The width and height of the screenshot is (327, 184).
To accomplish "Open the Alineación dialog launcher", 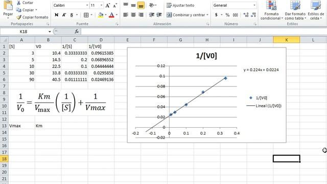I will [207, 24].
